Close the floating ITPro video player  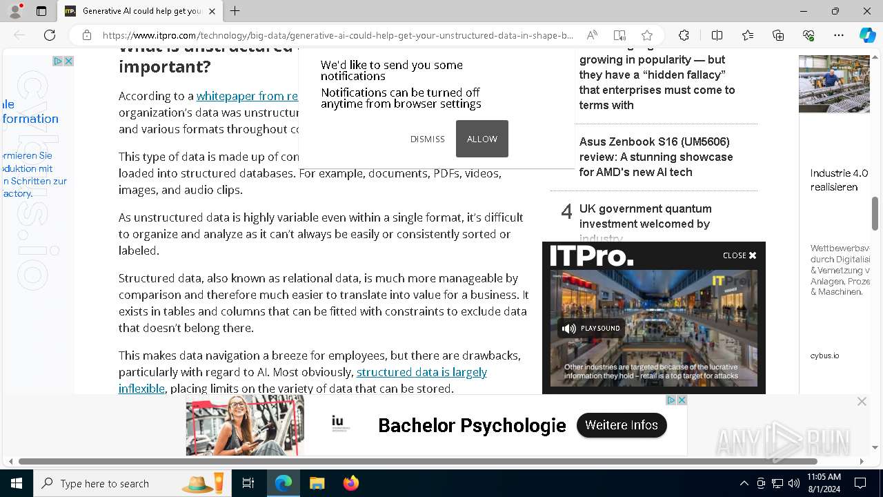point(740,255)
